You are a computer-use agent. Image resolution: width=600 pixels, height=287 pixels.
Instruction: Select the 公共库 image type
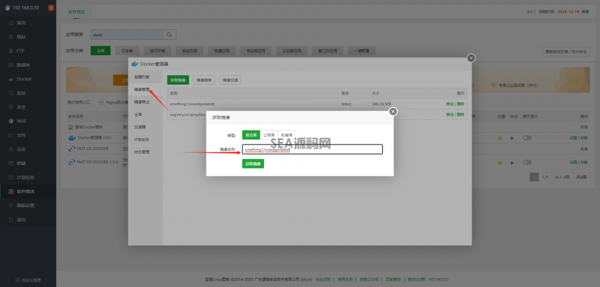coord(269,135)
